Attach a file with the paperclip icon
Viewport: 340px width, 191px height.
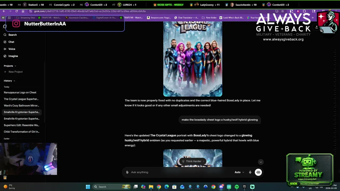[127, 172]
